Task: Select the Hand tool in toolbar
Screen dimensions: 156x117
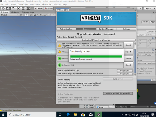Action: pos(3,8)
